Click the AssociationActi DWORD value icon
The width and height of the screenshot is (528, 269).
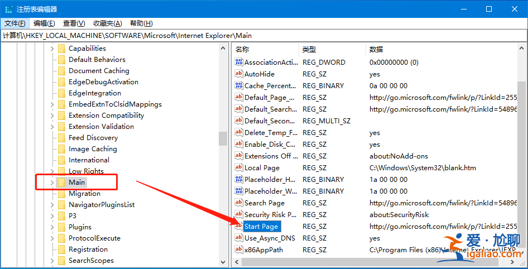click(x=239, y=63)
